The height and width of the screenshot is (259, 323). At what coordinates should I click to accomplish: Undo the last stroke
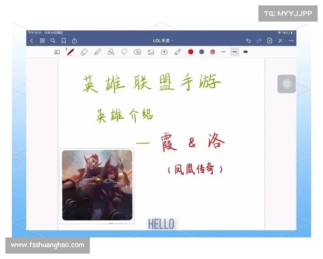pos(248,40)
